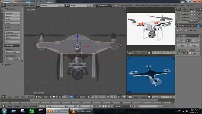202x114 pixels.
Task: Open the Set Origin dropdown
Action: point(12,46)
